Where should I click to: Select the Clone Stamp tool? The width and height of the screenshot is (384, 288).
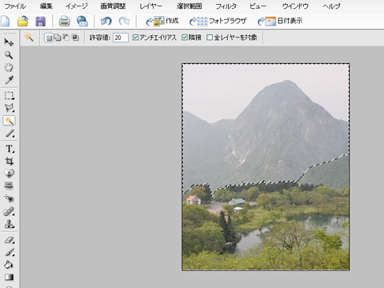tap(9, 224)
